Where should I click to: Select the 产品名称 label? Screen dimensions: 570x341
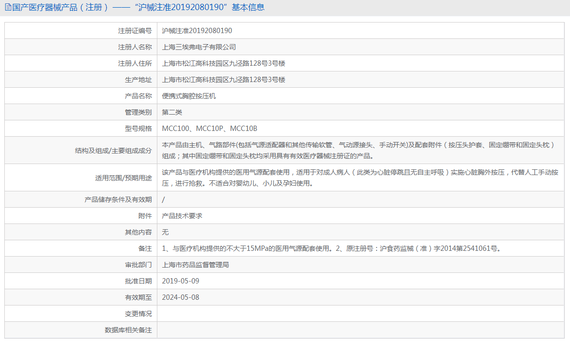point(138,96)
